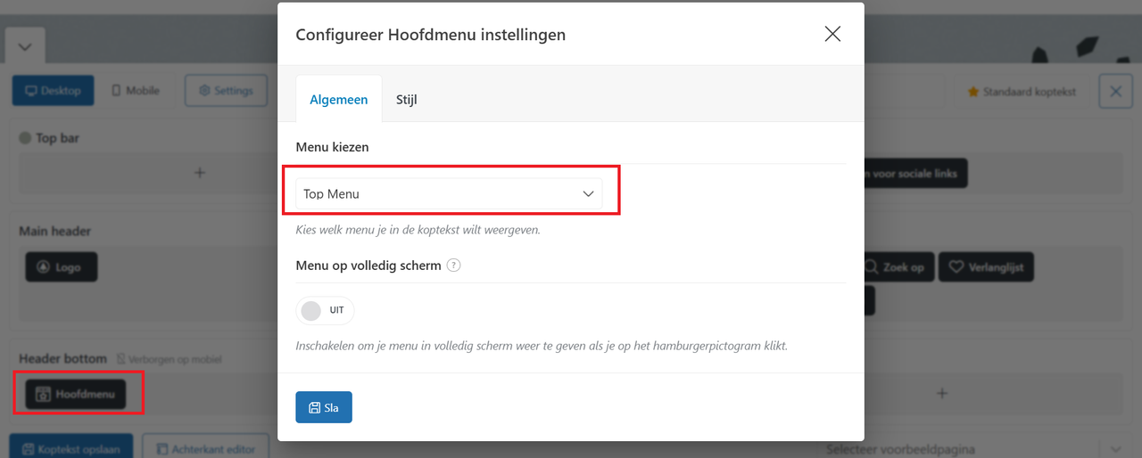Click Koptekst opslaan button

71,449
